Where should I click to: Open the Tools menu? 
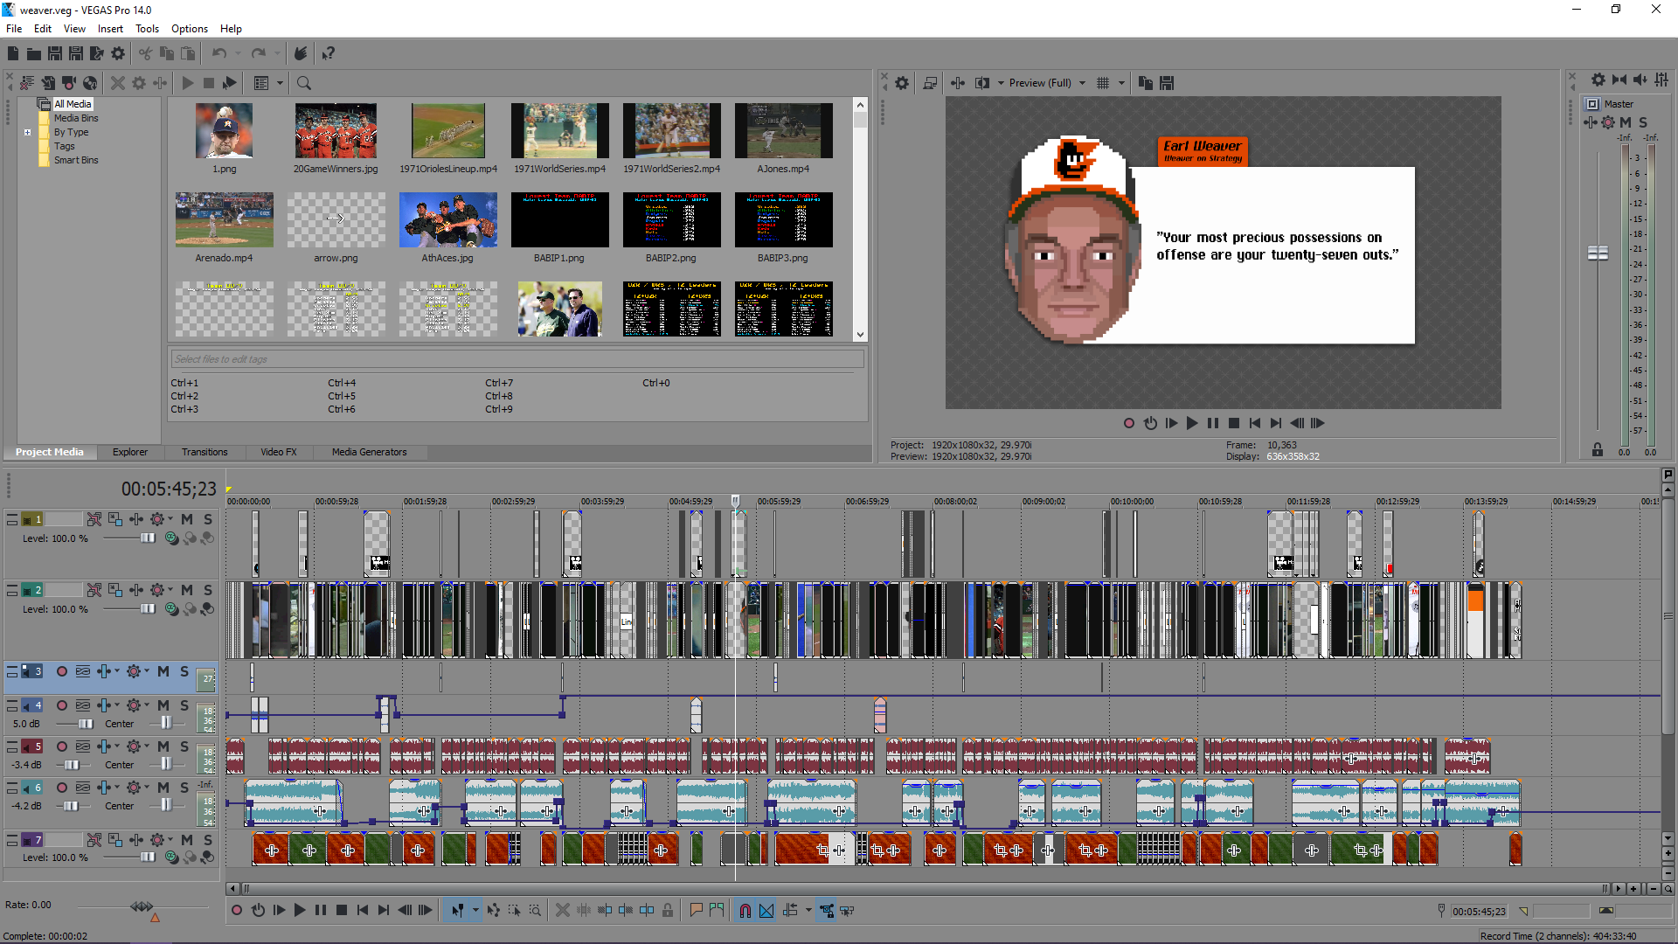(147, 29)
